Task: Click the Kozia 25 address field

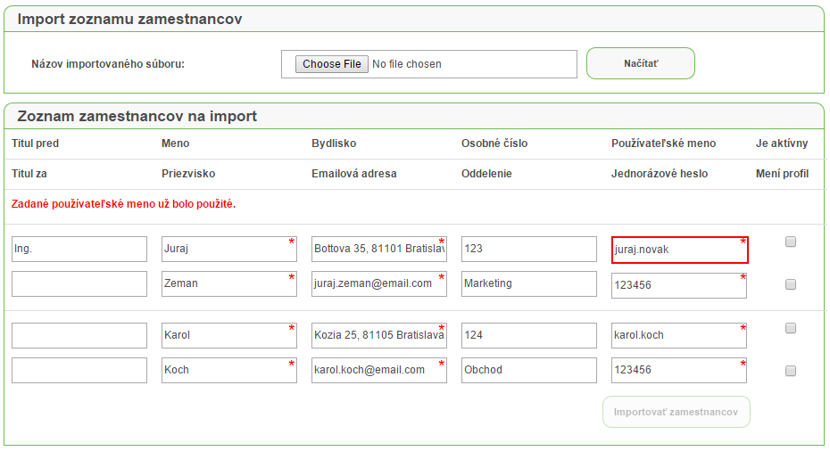Action: click(x=379, y=336)
